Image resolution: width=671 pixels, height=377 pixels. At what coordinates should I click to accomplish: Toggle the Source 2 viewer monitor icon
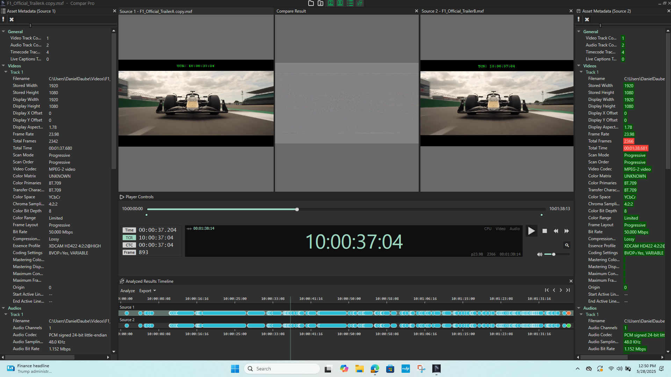pyautogui.click(x=330, y=3)
